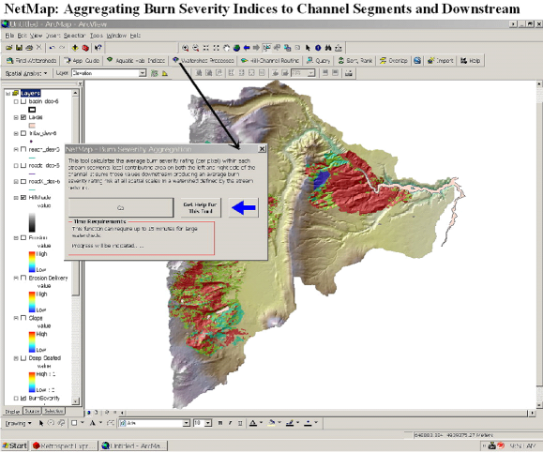This screenshot has width=543, height=453.
Task: Collapse the Erosion Delivery layer legend
Action: 16,279
